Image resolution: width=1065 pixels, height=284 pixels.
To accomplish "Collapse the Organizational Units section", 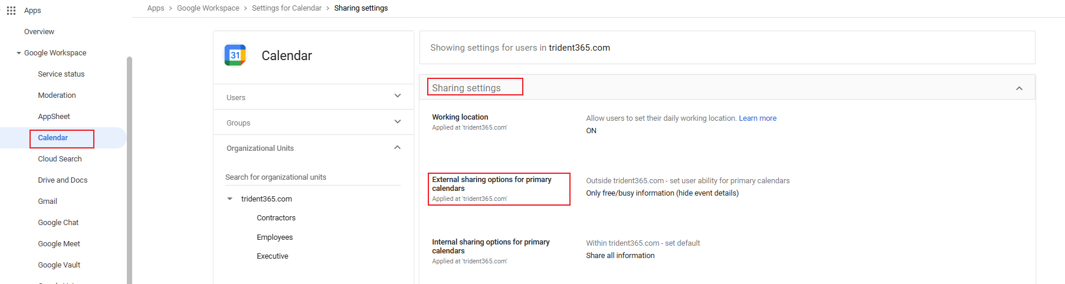I will click(397, 148).
